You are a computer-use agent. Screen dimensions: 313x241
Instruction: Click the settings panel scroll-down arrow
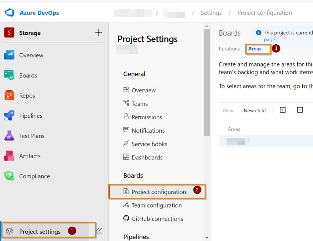206,238
